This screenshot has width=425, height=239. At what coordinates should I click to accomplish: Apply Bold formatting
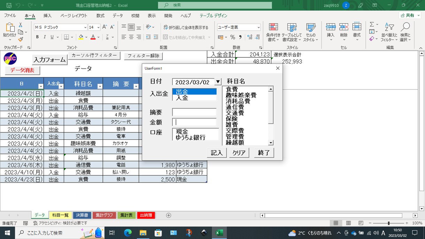tap(37, 37)
